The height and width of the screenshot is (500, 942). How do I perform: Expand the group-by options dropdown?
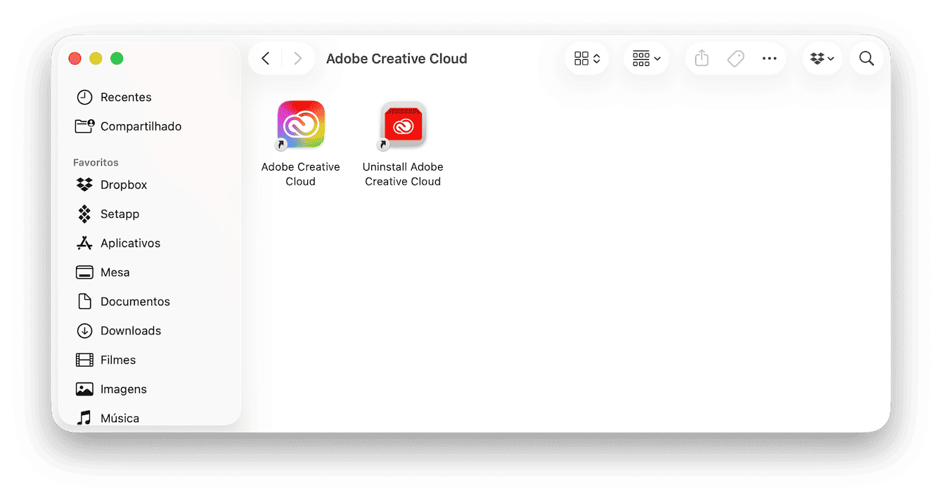[x=647, y=59]
